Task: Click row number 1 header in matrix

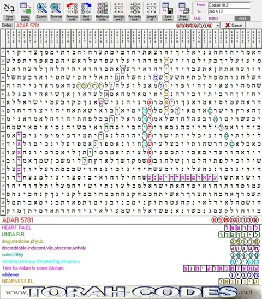Action: 3,52
